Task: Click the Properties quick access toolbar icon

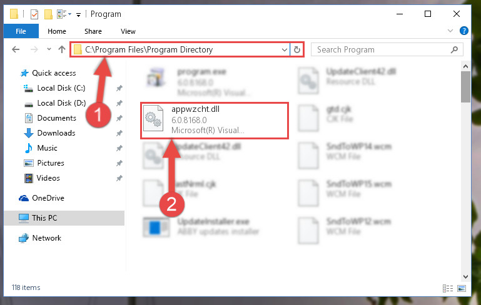Action: [34, 14]
